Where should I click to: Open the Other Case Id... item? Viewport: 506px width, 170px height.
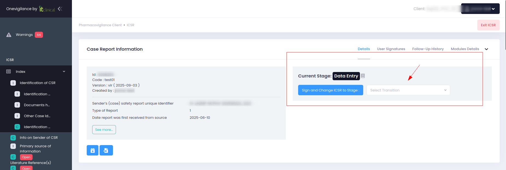[x=37, y=116]
